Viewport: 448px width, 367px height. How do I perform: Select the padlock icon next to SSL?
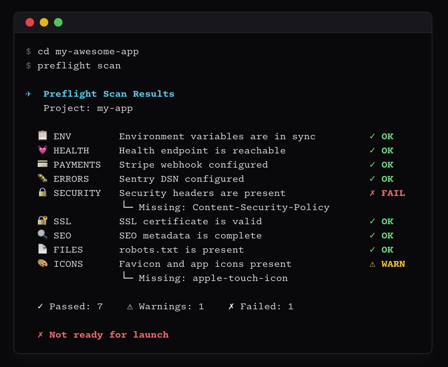(x=43, y=221)
